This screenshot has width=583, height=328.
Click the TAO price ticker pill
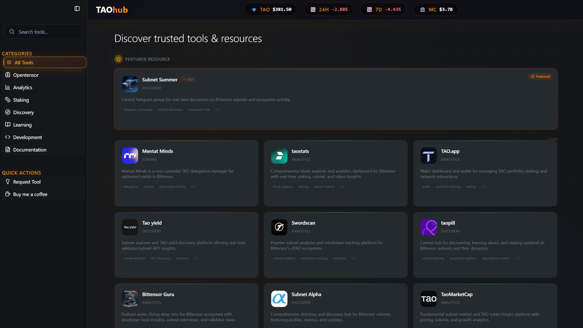coord(271,9)
